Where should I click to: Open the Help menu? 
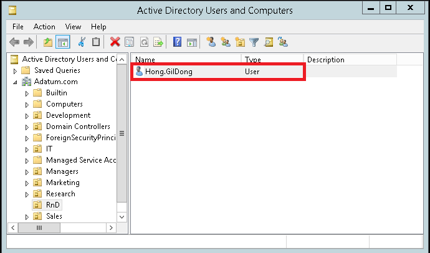pos(98,27)
